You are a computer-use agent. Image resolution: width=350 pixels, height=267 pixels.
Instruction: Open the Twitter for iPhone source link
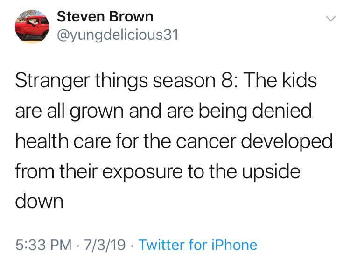pos(198,245)
